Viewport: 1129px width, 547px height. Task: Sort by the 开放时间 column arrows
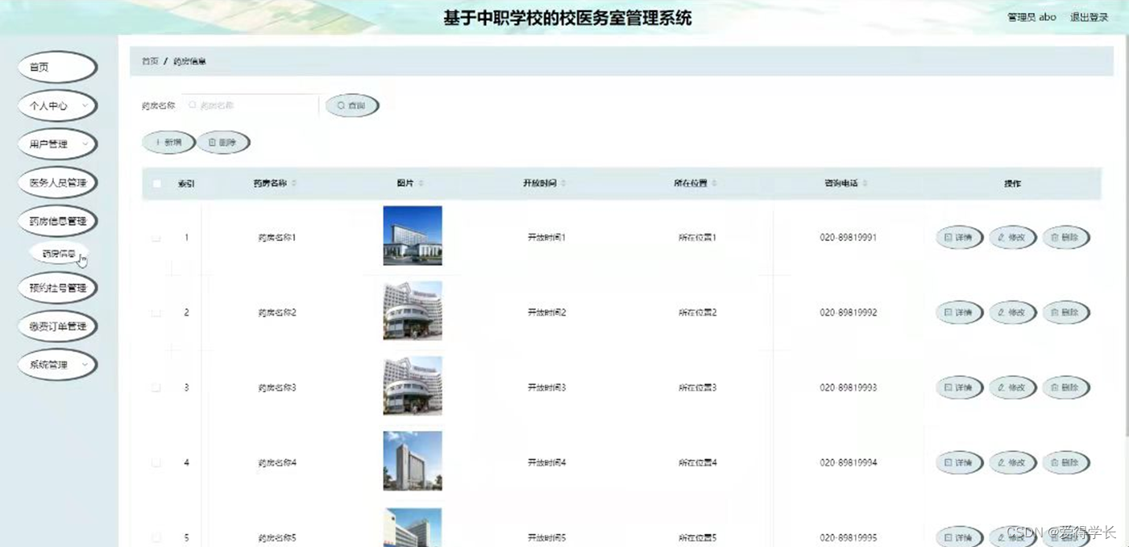coord(563,184)
